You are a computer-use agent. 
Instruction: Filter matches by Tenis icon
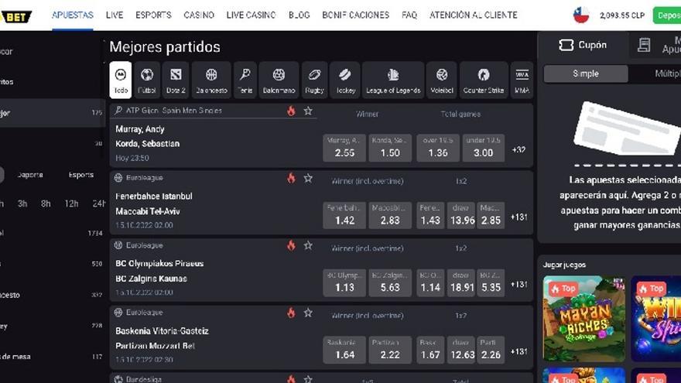(245, 80)
